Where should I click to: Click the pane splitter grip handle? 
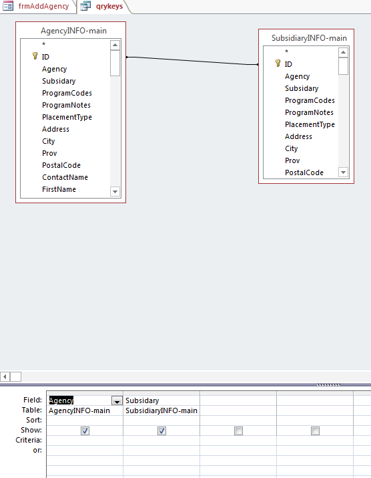click(x=328, y=384)
